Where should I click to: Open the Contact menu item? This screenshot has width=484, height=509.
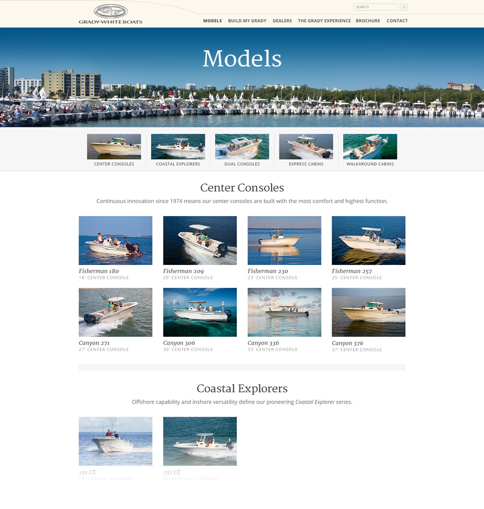click(x=397, y=21)
